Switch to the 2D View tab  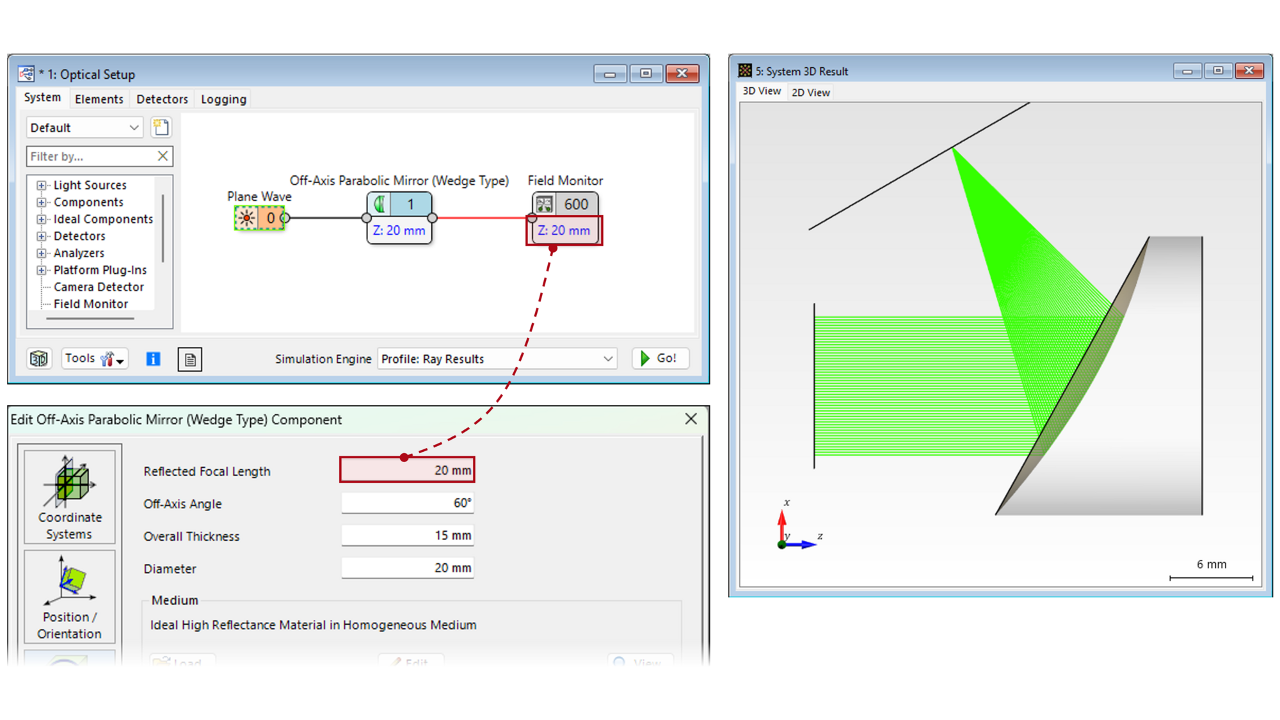[x=810, y=92]
